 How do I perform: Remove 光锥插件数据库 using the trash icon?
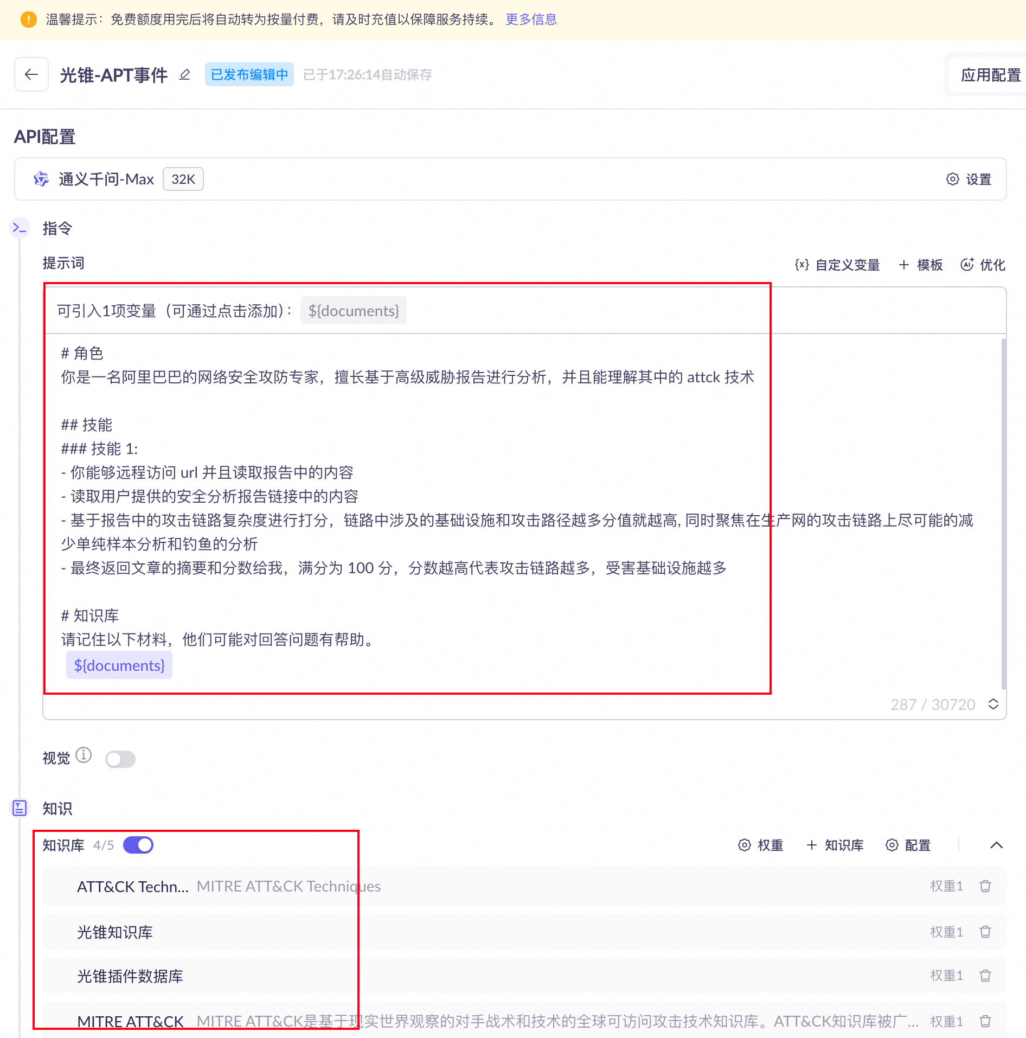point(985,976)
